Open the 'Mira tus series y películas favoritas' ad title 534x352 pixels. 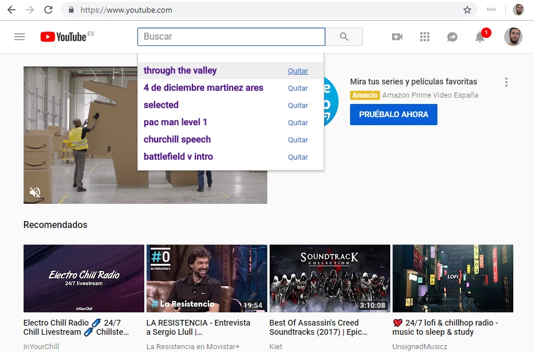413,82
